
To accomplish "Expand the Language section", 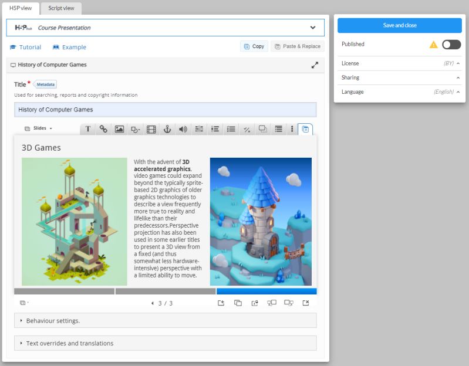I will [400, 91].
